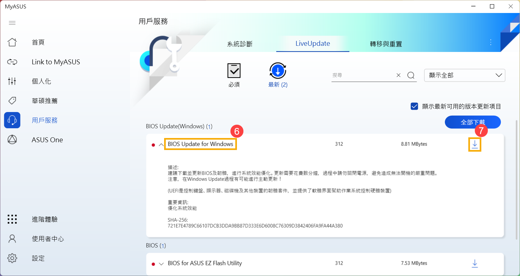
Task: Switch to the 系統診斷 tab
Action: 240,44
